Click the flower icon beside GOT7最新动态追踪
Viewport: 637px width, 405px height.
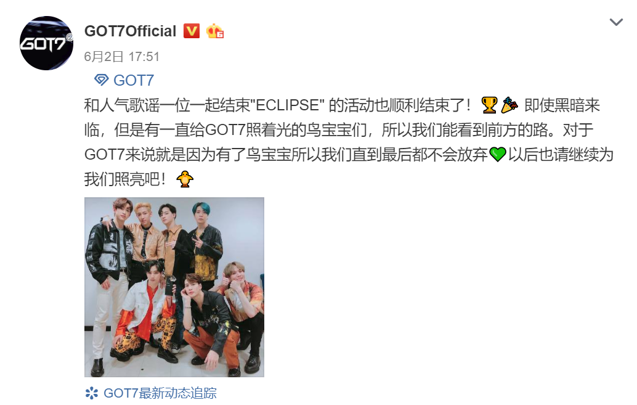(x=91, y=393)
